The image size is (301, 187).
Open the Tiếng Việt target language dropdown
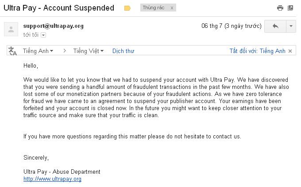coord(88,51)
